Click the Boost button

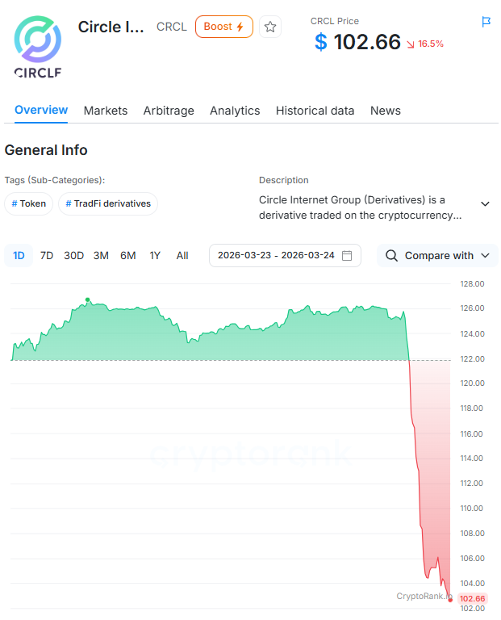(224, 27)
